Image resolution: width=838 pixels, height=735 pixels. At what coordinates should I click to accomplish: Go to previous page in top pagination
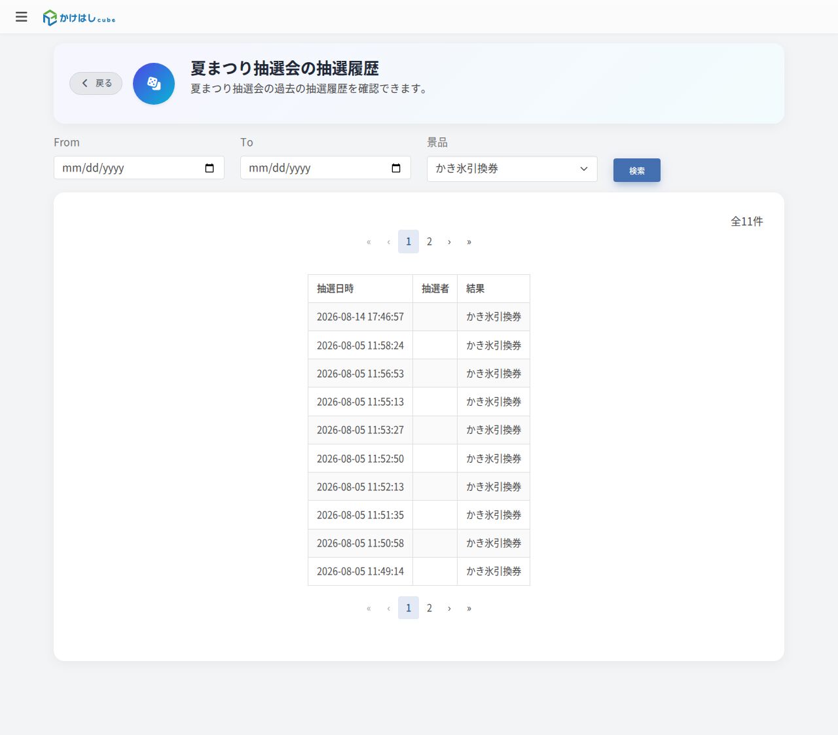pyautogui.click(x=388, y=242)
